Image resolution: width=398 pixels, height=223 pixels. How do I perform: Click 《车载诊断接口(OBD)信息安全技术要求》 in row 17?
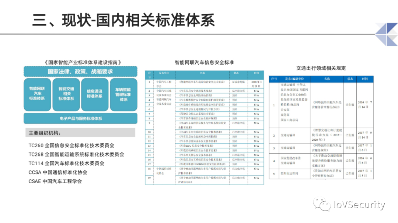[202, 164]
